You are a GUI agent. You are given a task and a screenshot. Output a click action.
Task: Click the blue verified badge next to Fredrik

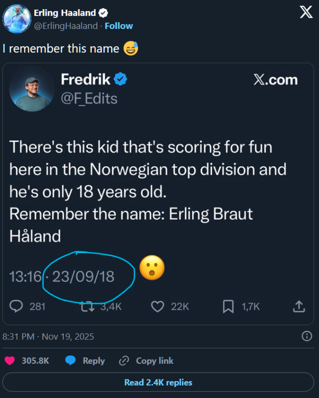click(121, 79)
